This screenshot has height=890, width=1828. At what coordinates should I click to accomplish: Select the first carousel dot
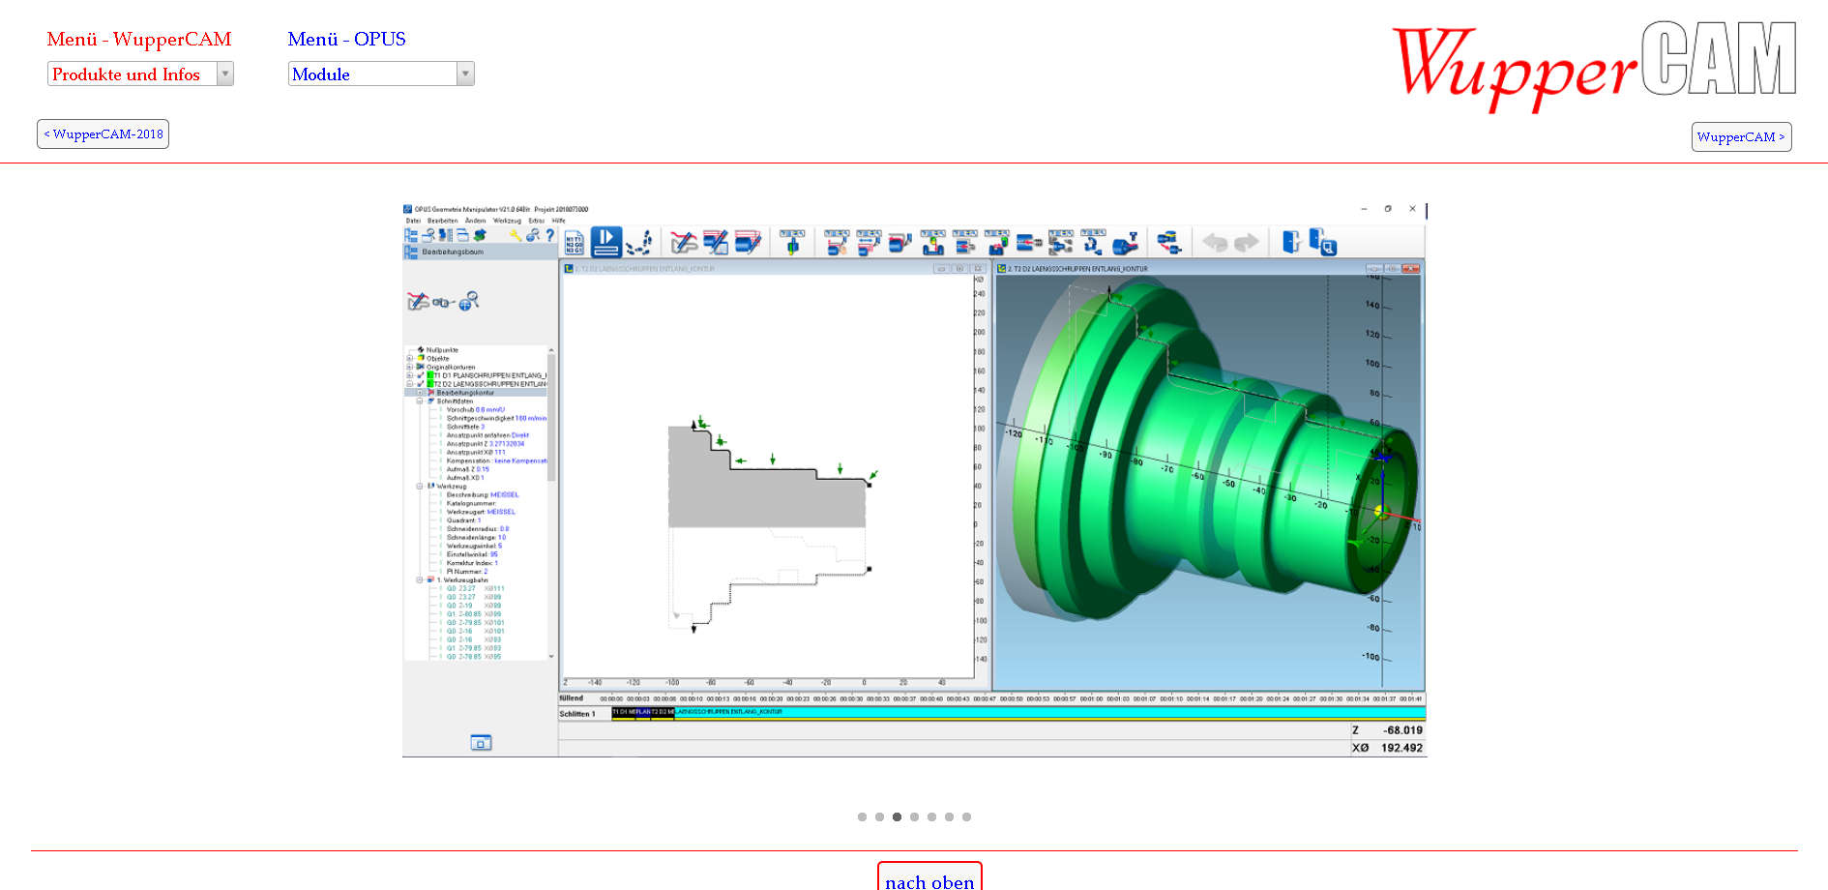click(x=862, y=817)
